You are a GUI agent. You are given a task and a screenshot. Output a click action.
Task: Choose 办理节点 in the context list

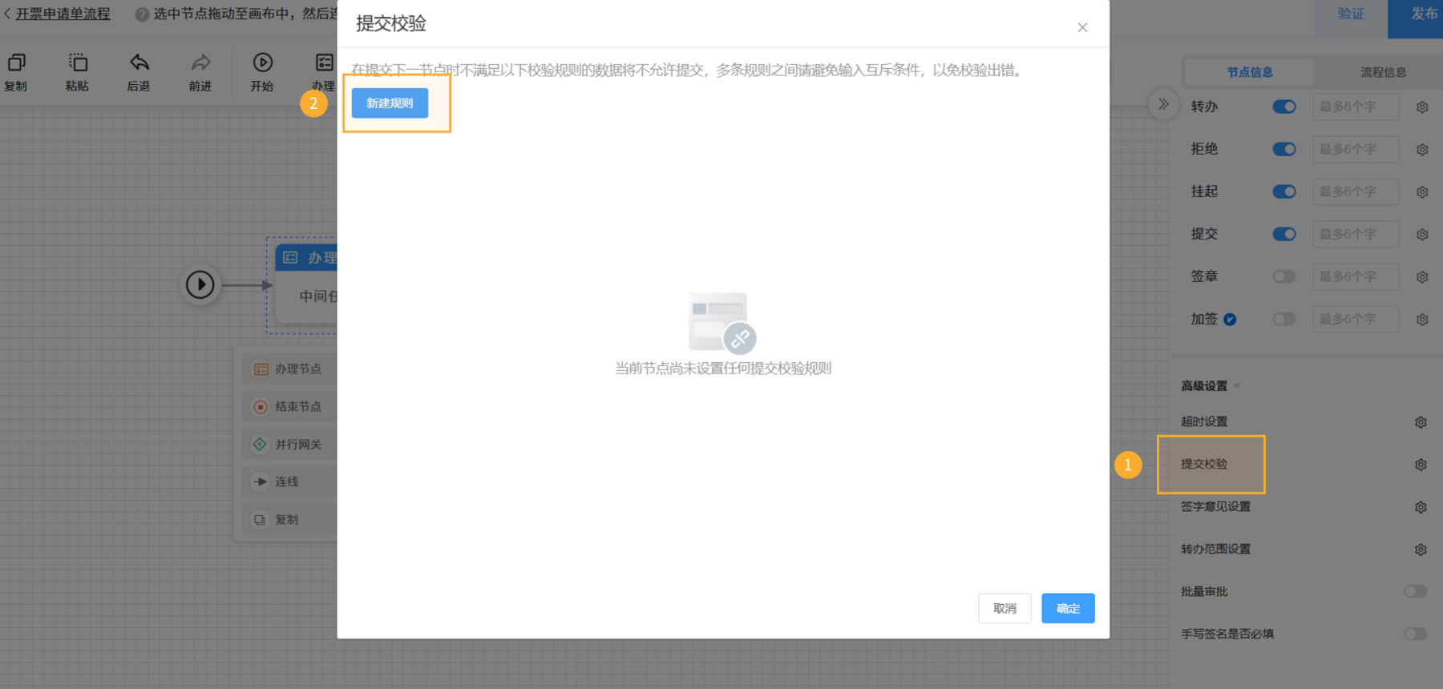point(289,369)
